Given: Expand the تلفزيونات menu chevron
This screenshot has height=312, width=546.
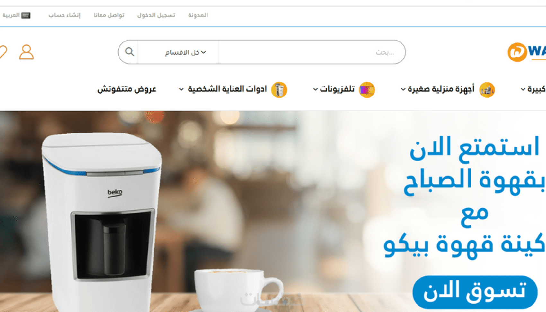Looking at the screenshot, I should coord(315,89).
